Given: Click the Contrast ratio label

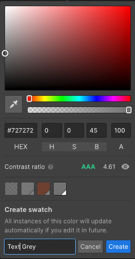Looking at the screenshot, I should 25,167.
